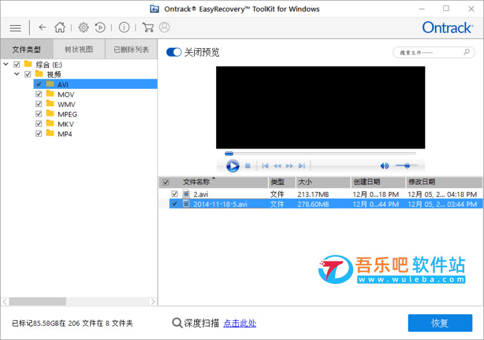Click the 点击此处 deep scan link
Screen dimensions: 484x340
tap(239, 323)
